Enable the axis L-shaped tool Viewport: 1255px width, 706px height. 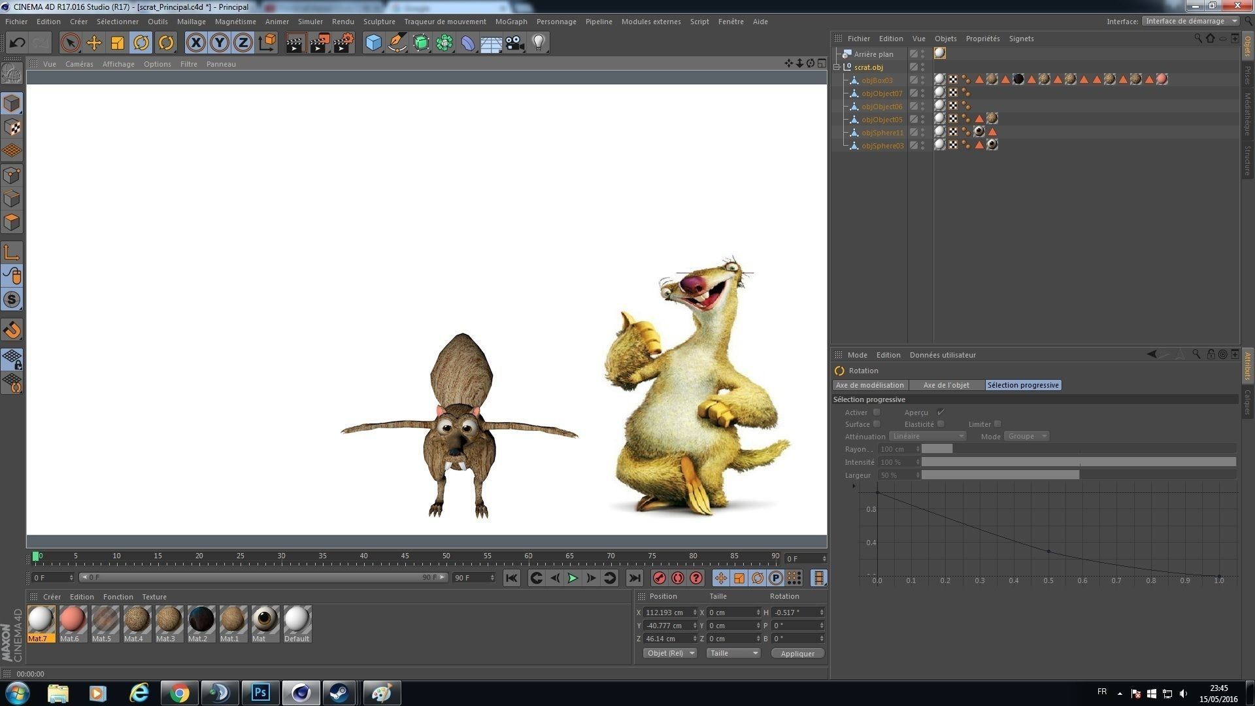pyautogui.click(x=12, y=252)
